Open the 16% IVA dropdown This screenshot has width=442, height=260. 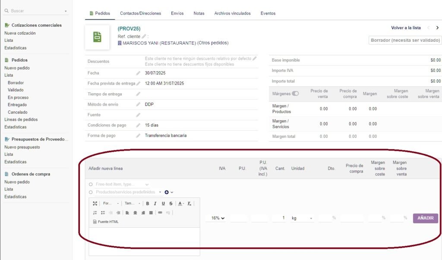[x=218, y=218]
